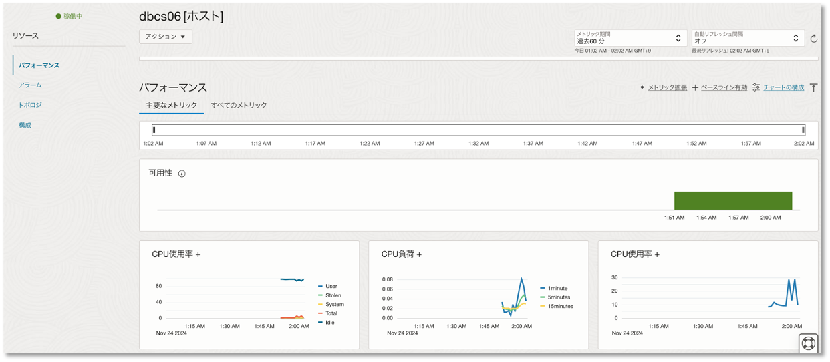The width and height of the screenshot is (830, 362).
Task: Open the アクション dropdown menu
Action: 166,37
